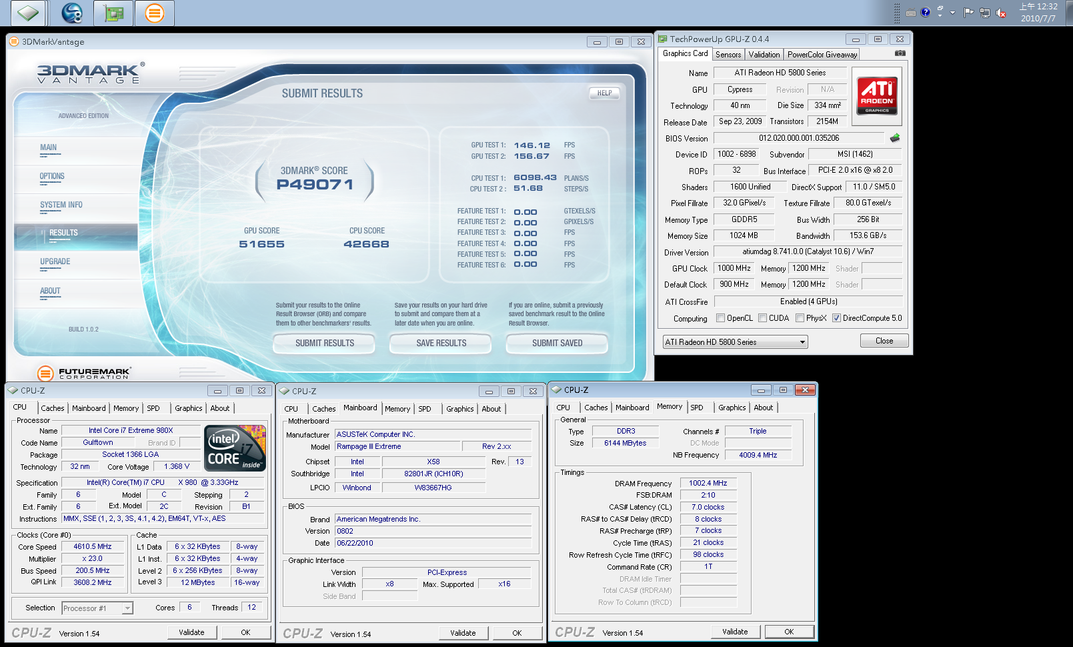
Task: Enable the CUDA checkbox
Action: click(762, 318)
